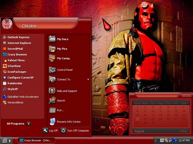Click All Programs label
This screenshot has height=144, width=193.
(x=15, y=124)
